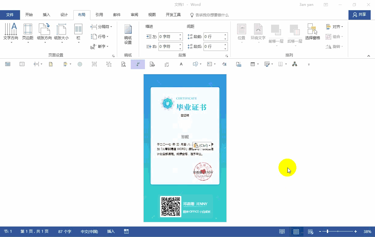Click the 共享 share button
The width and height of the screenshot is (375, 237).
pos(360,15)
